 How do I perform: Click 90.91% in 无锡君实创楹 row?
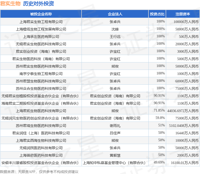[x=159, y=95]
